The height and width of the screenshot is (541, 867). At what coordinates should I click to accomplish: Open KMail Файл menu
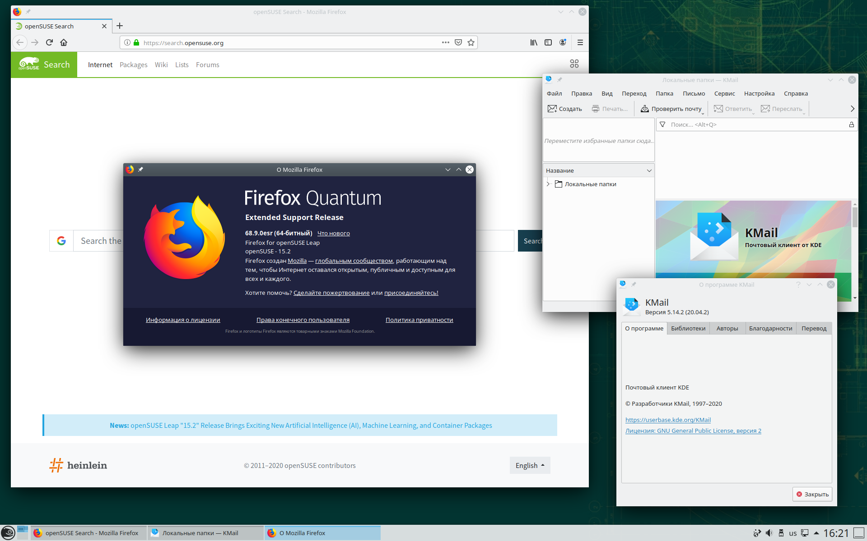[554, 94]
